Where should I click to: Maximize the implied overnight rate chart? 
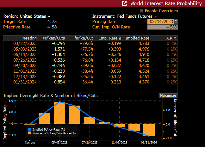168,95
